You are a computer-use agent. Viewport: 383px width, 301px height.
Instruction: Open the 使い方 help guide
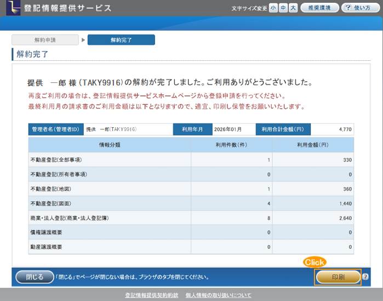coord(361,8)
